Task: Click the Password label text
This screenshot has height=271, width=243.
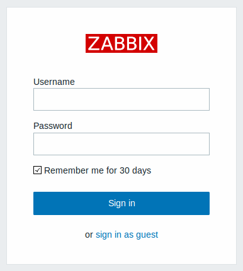Action: coord(53,126)
